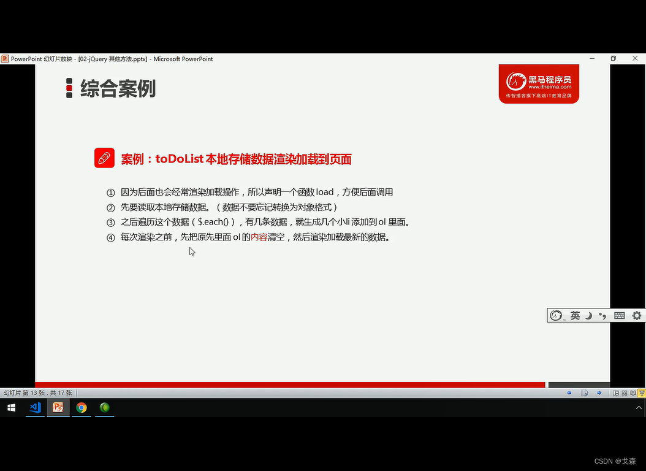The image size is (646, 471).
Task: Click the red heading 案例：toDoList 本地存储数据渲染加载到页面
Action: tap(236, 159)
